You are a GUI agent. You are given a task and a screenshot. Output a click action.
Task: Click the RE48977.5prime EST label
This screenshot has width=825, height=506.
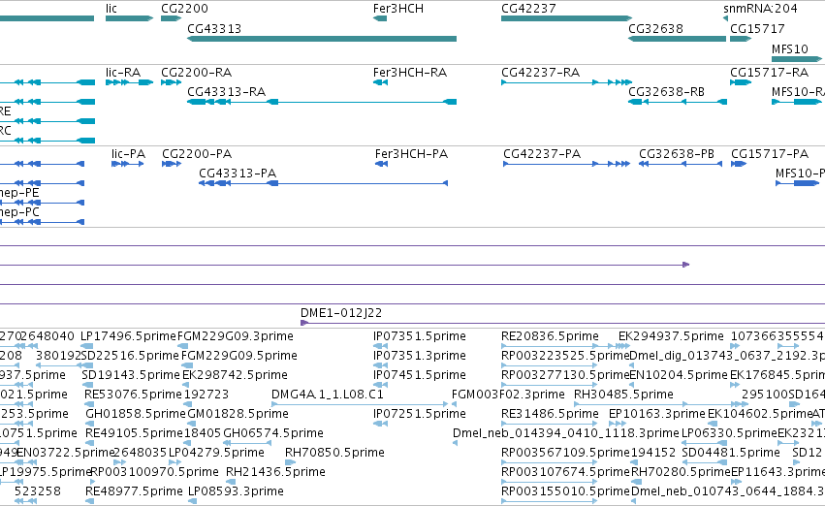tap(134, 491)
